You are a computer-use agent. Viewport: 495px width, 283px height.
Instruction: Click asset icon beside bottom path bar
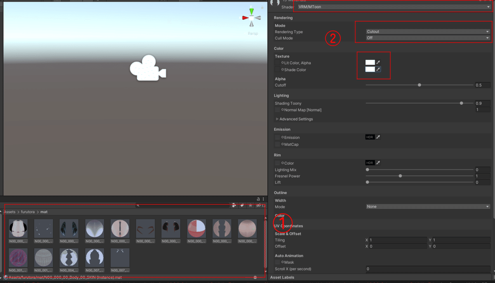5,277
